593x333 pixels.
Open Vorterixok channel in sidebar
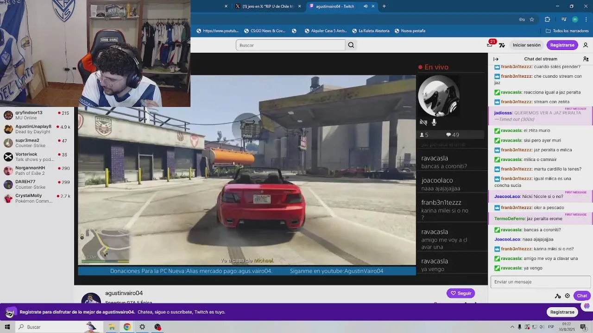click(37, 157)
